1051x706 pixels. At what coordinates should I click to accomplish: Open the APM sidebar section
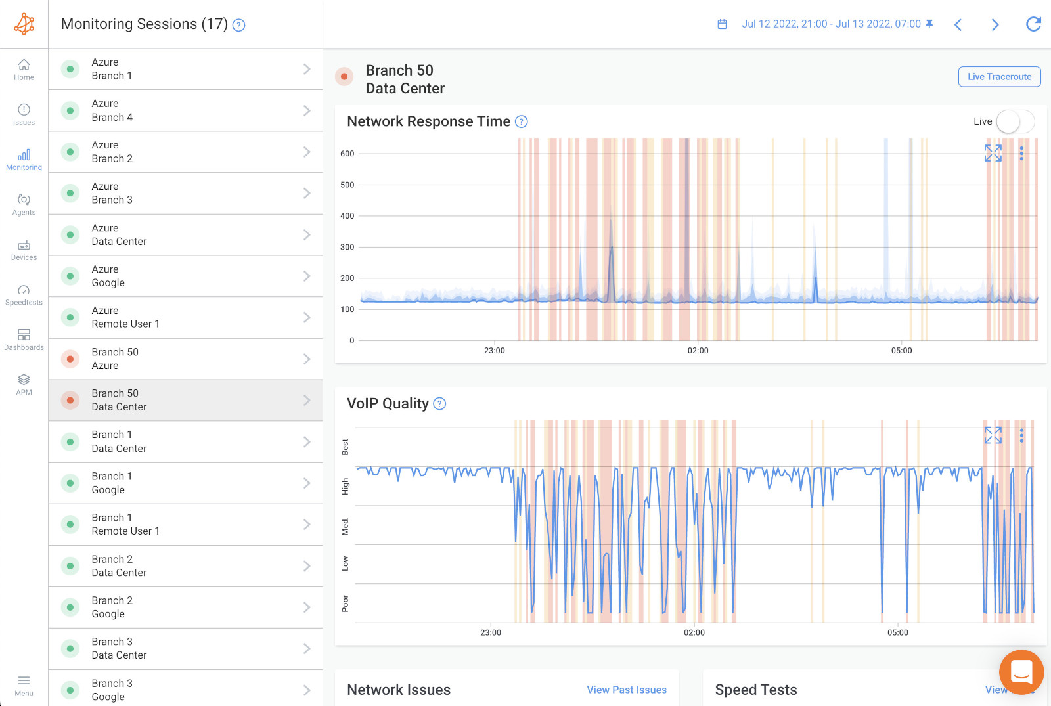click(24, 381)
